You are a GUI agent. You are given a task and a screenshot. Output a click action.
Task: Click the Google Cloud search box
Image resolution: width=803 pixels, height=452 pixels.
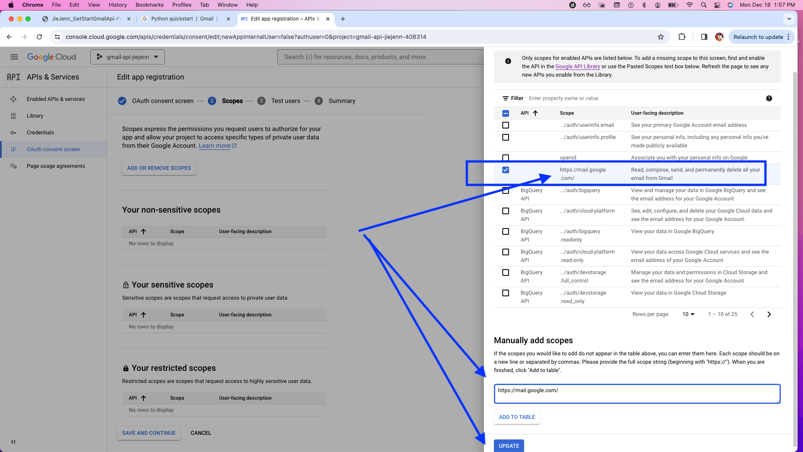pyautogui.click(x=381, y=57)
